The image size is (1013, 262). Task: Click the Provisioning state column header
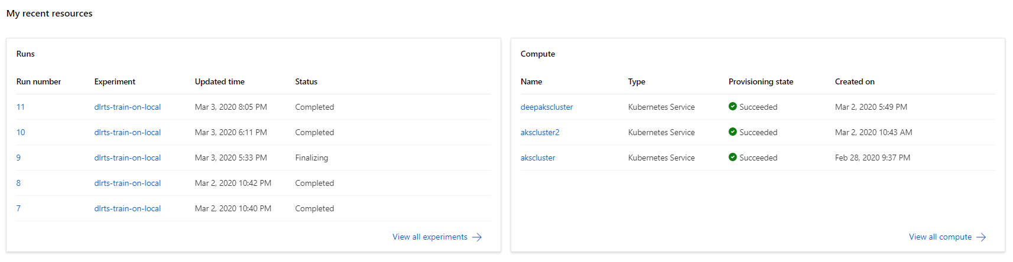pyautogui.click(x=761, y=81)
